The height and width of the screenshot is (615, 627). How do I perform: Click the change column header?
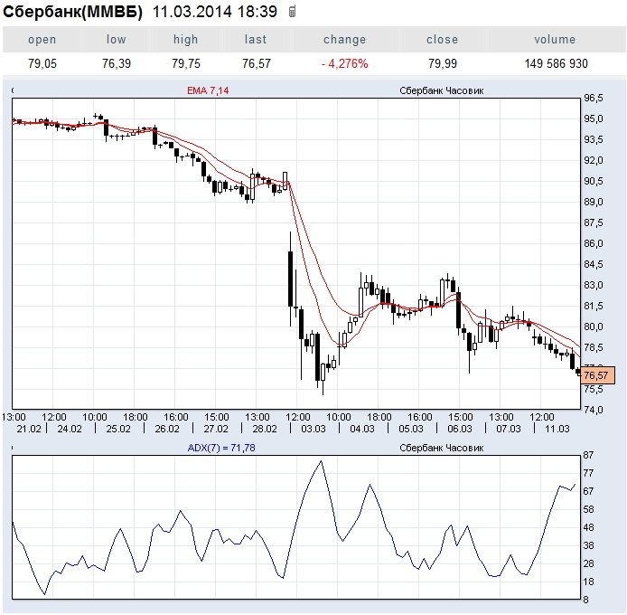[345, 39]
